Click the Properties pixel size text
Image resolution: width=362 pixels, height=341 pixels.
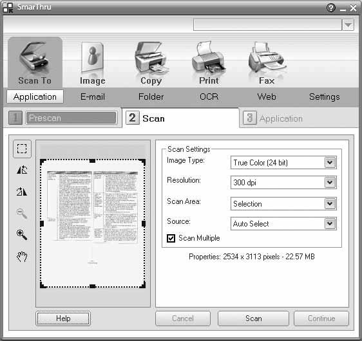[252, 257]
